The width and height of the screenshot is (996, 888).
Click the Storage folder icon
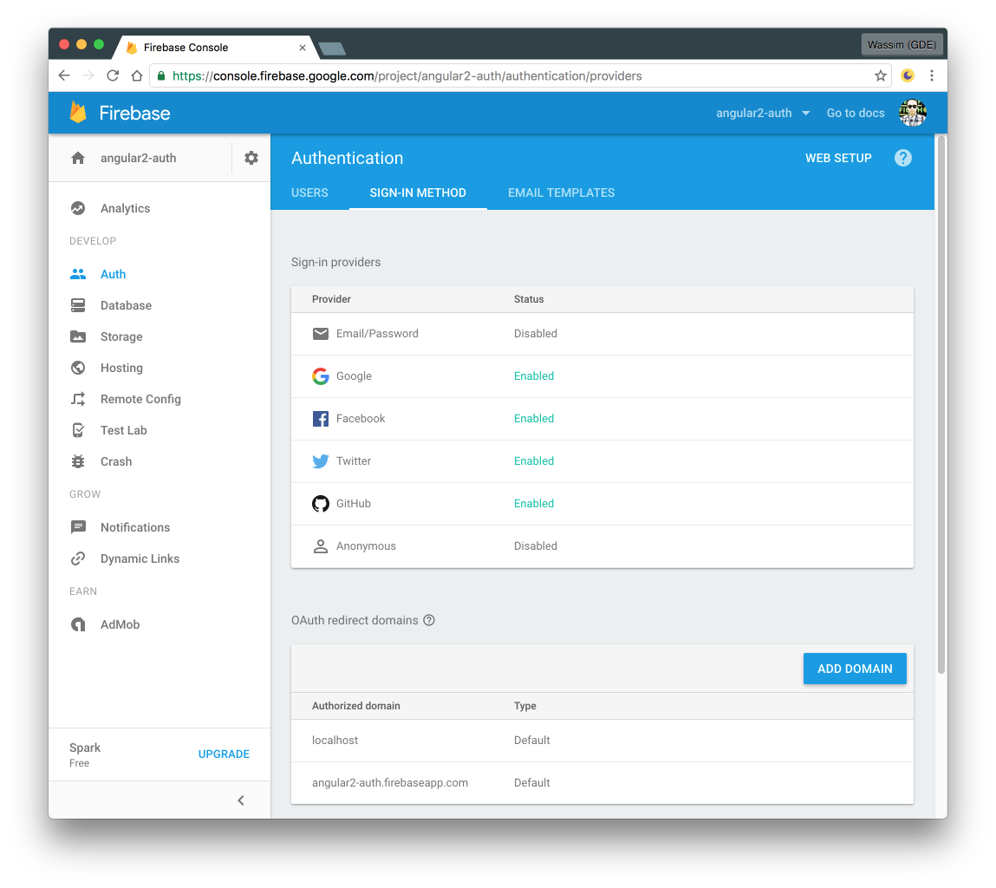click(x=78, y=336)
